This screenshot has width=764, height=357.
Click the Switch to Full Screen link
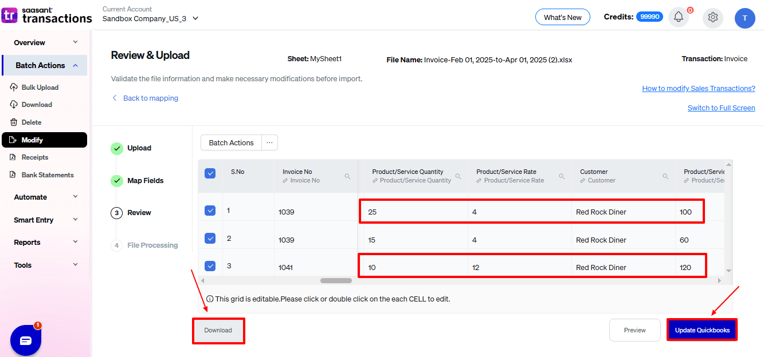721,108
